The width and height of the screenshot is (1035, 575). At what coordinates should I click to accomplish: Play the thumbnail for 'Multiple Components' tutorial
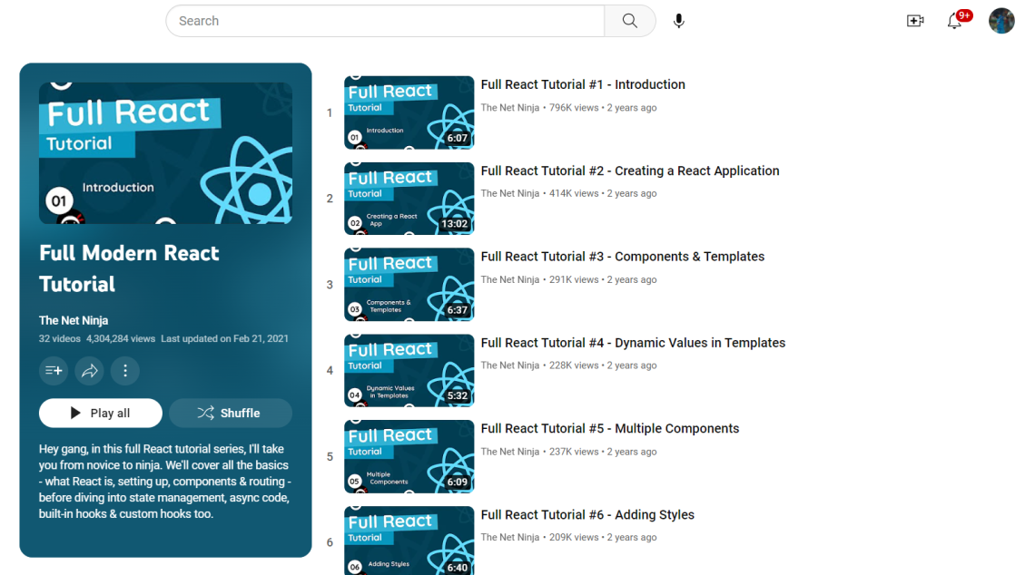(409, 456)
